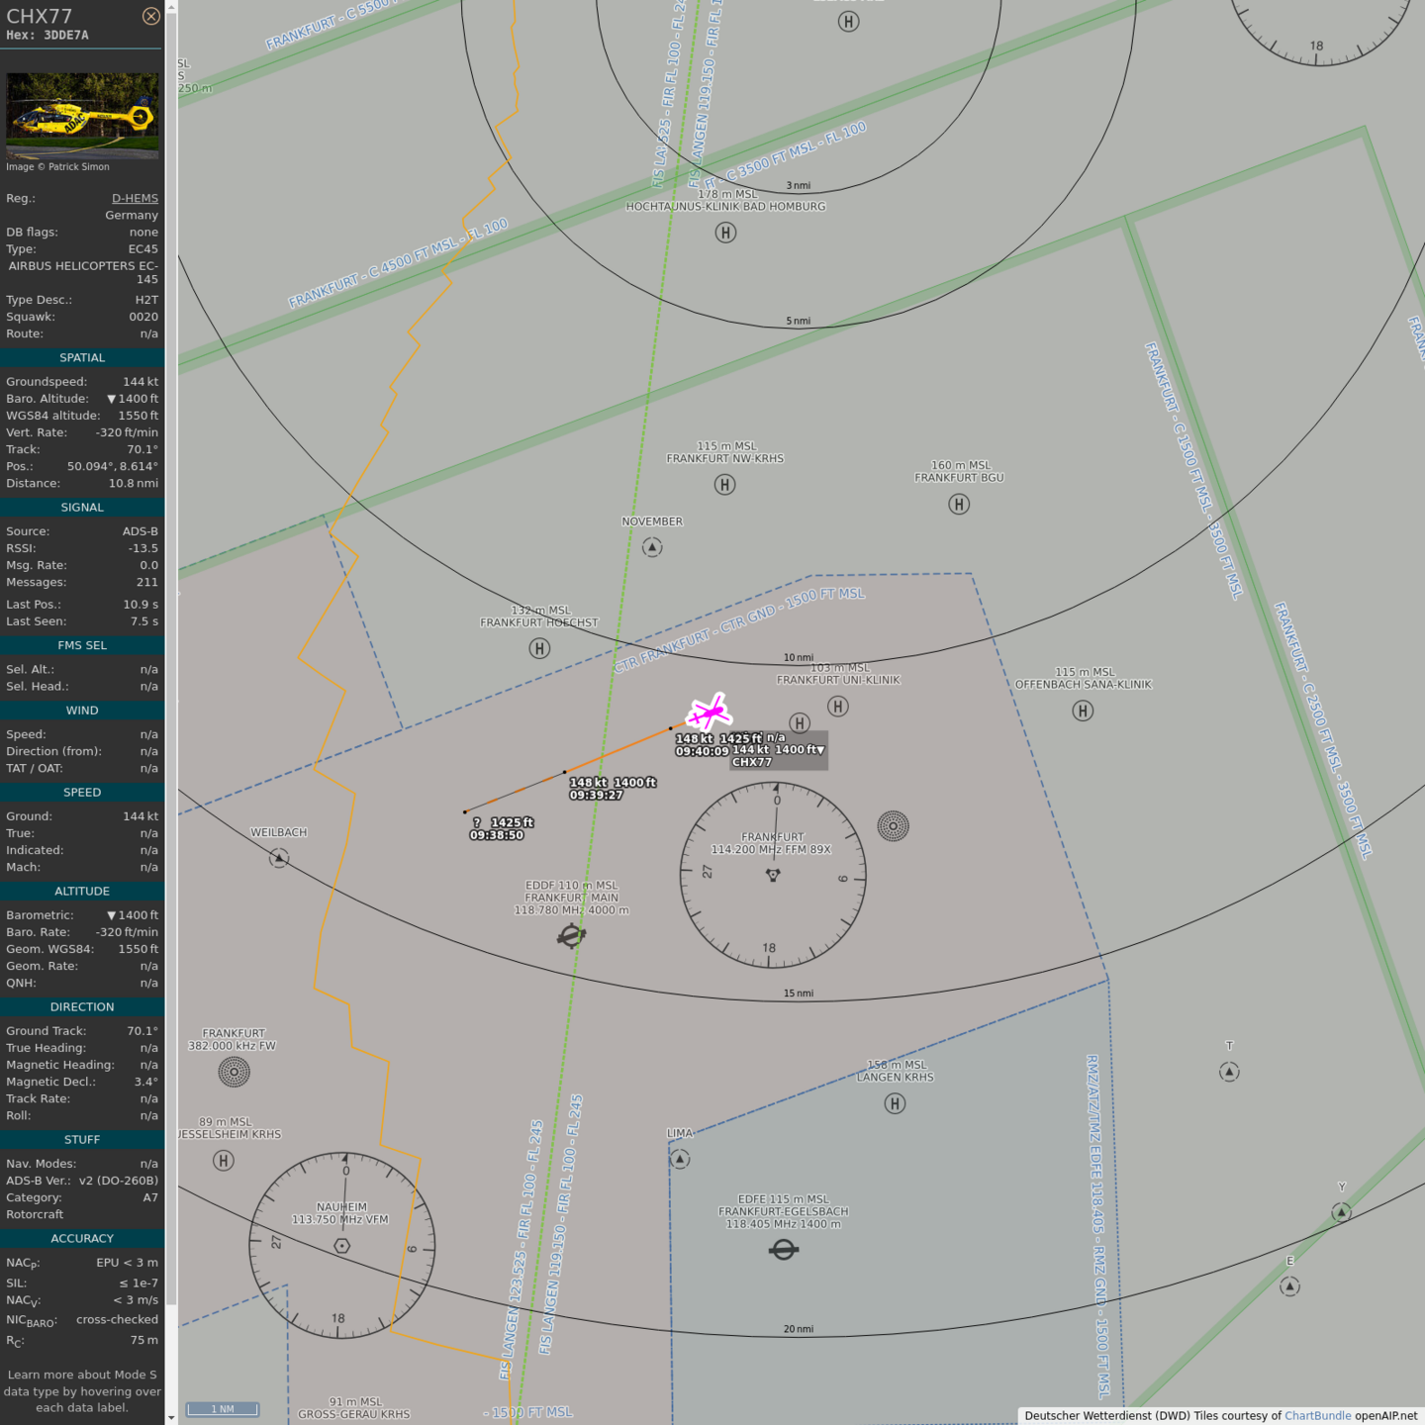Select the Frankfurt-Egelsbach EDFE airport symbol
This screenshot has width=1425, height=1425.
pyautogui.click(x=783, y=1250)
